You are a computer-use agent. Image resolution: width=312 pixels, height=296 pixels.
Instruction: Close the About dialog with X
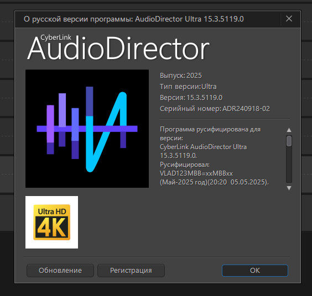289,19
